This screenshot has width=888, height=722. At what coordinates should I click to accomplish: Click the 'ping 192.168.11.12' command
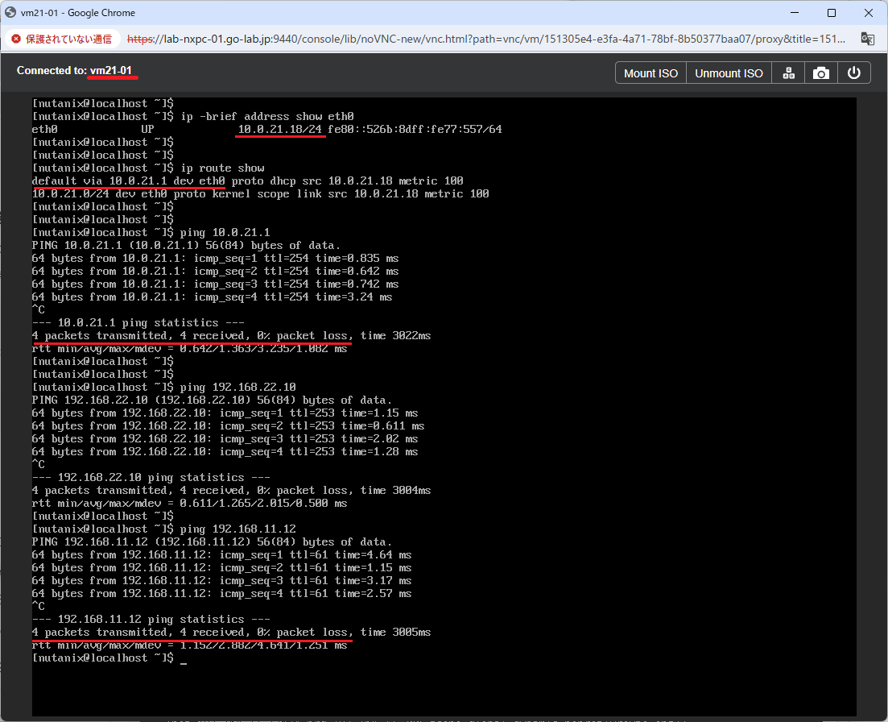click(x=237, y=529)
